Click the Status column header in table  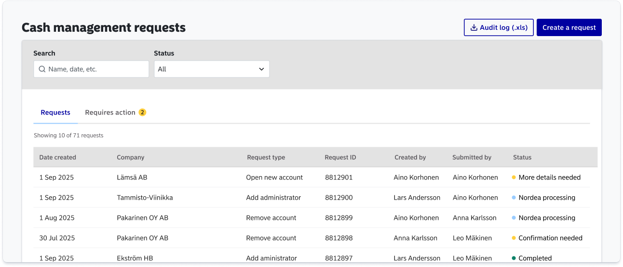point(522,157)
